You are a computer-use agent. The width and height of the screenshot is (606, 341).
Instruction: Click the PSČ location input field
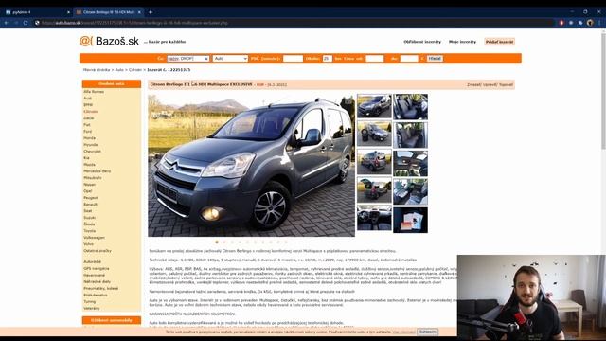(293, 59)
